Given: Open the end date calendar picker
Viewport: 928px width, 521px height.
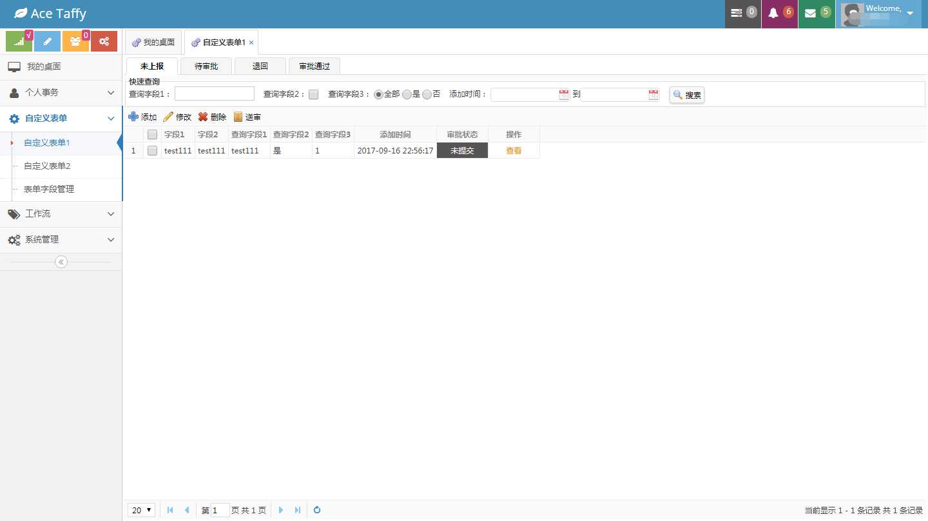Looking at the screenshot, I should pyautogui.click(x=653, y=95).
